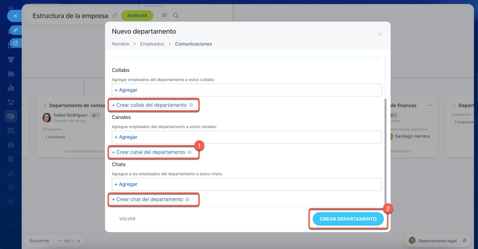Image resolution: width=478 pixels, height=249 pixels.
Task: Open the search magnifier icon in header
Action: point(176,15)
